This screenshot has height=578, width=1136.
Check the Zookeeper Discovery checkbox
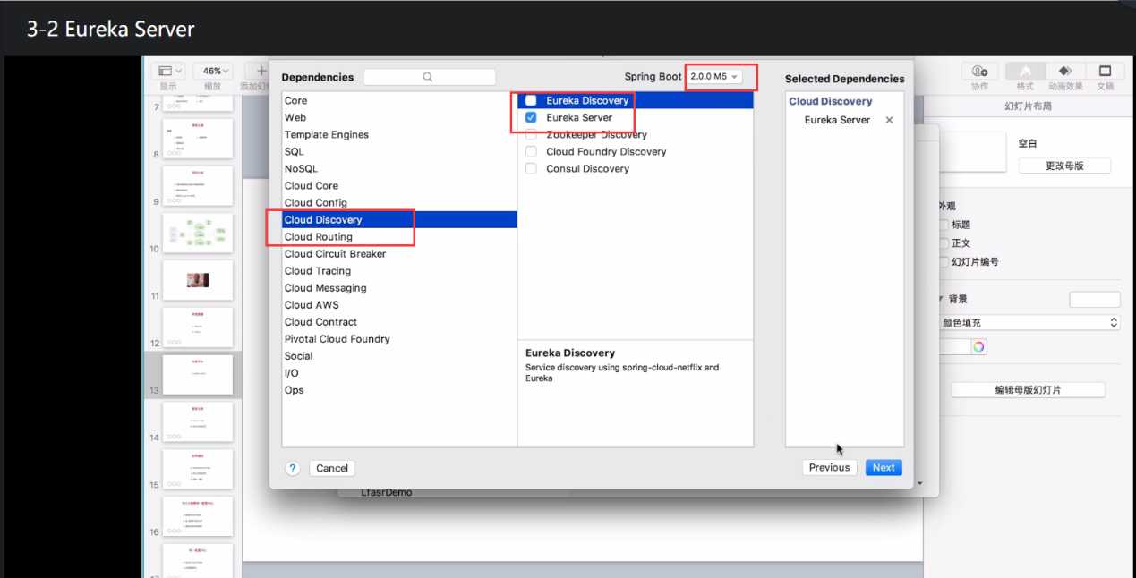[531, 134]
